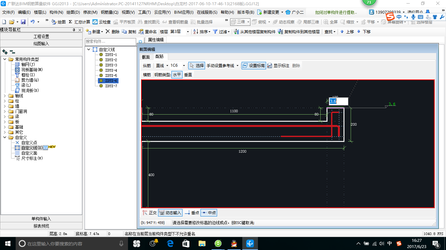Image resolution: width=446 pixels, height=250 pixels.
Task: Click the 3.6 elevation input box
Action: click(339, 101)
